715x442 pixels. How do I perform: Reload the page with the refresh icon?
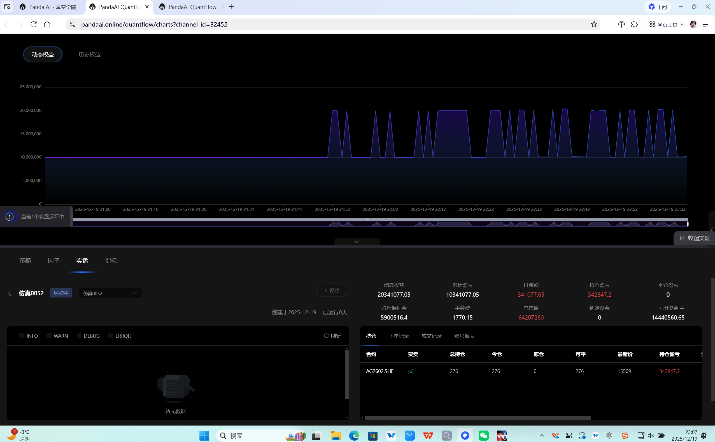34,24
